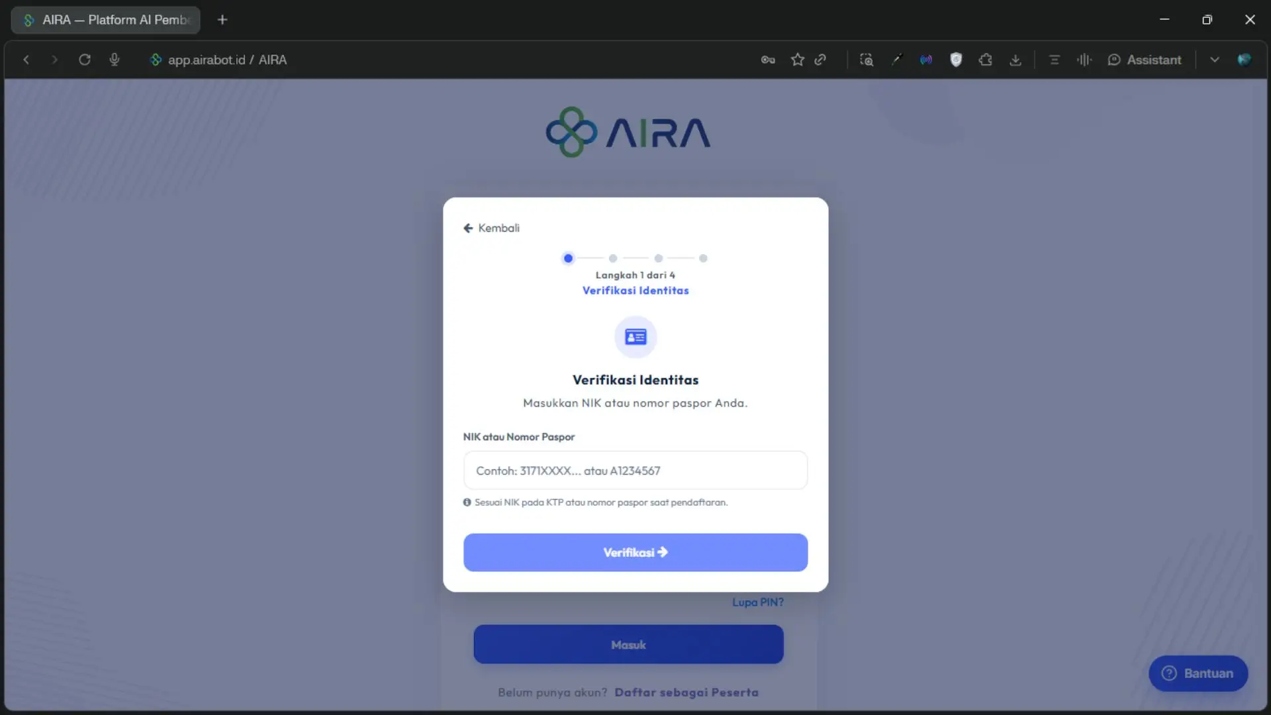Copy page link with the chain icon
The height and width of the screenshot is (715, 1271).
[821, 60]
